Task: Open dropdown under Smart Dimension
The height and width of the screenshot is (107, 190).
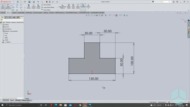Action: (8, 10)
